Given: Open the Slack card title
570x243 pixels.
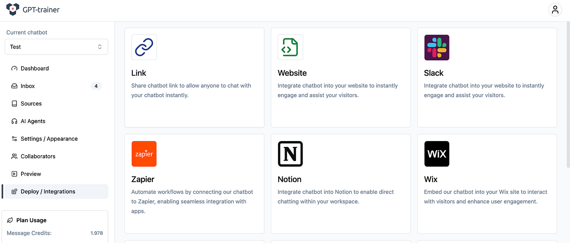Looking at the screenshot, I should click(434, 73).
